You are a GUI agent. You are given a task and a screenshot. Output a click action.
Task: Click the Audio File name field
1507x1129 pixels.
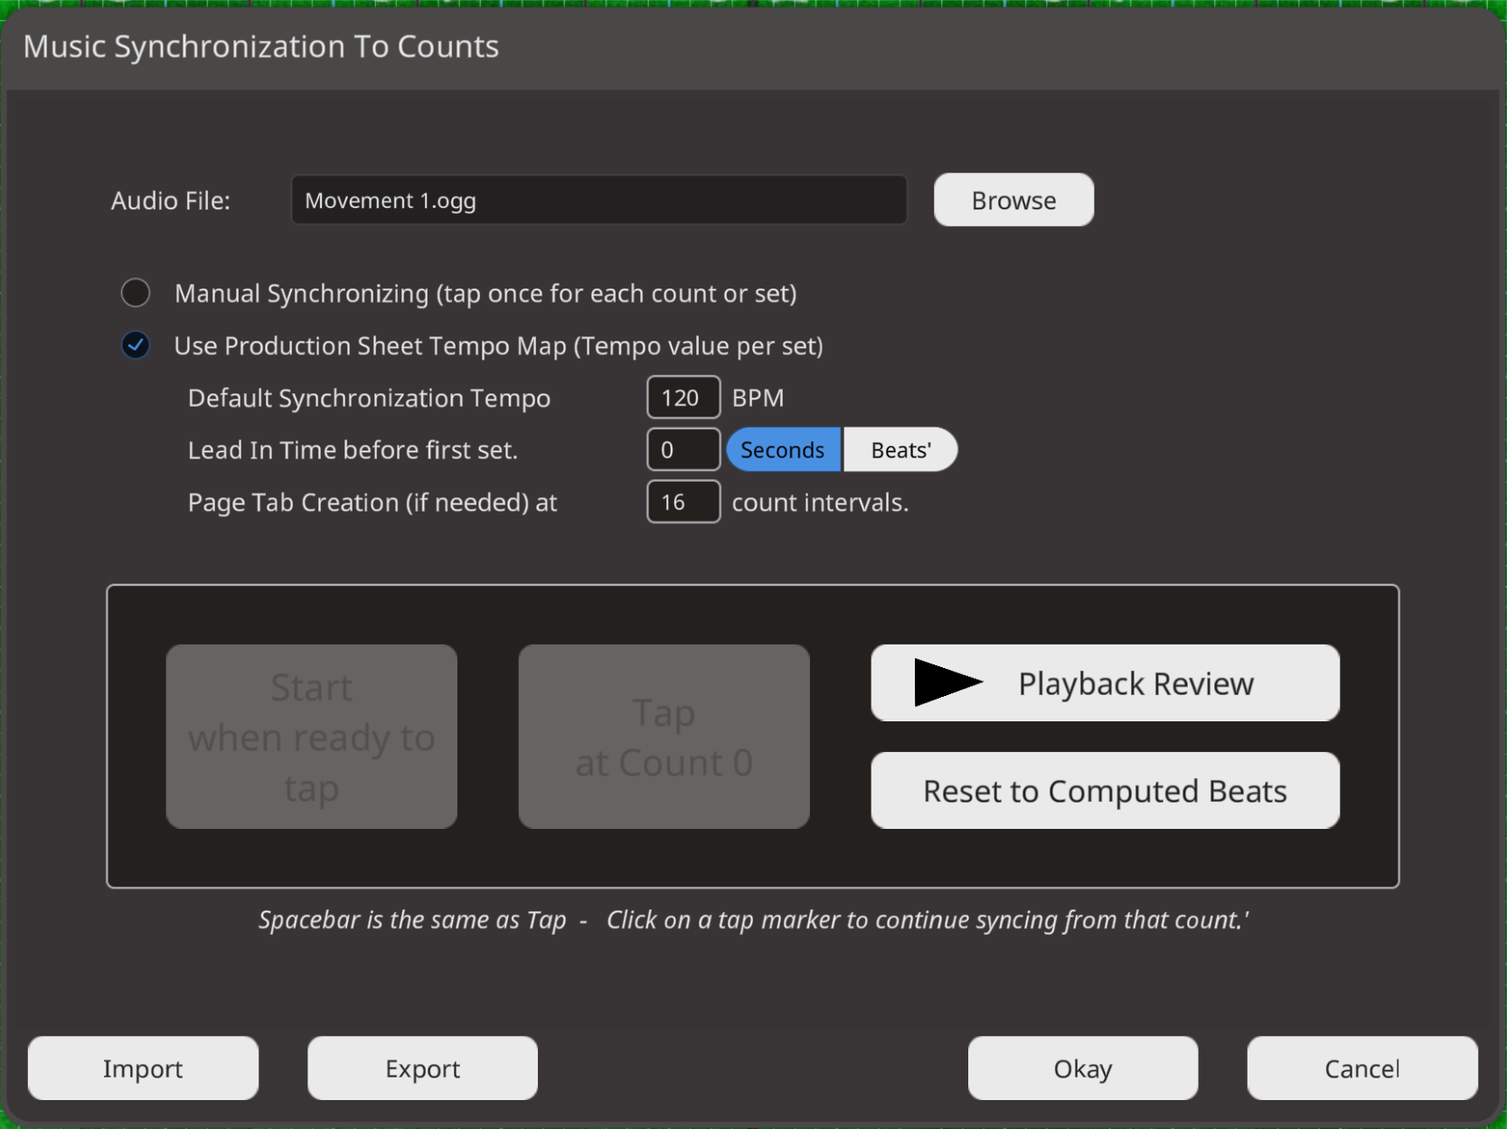click(x=598, y=201)
